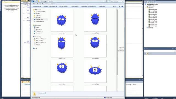Viewport: 176px width, 99px height.
Task: Select монстр 8.jpg in Solution Explorer
Action: pos(153,21)
